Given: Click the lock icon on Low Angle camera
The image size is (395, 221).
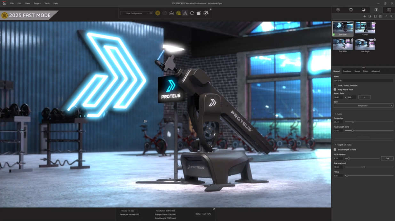Looking at the screenshot, I should click(374, 40).
